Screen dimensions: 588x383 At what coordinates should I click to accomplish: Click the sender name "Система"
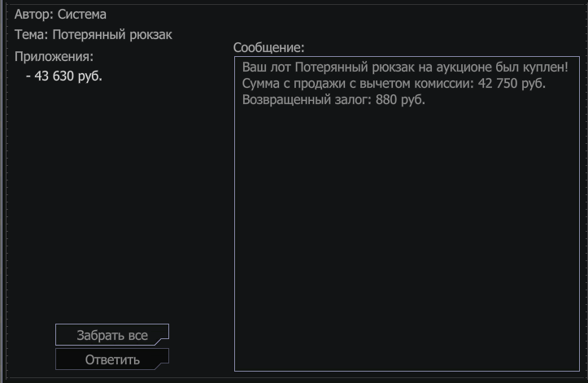coord(82,15)
